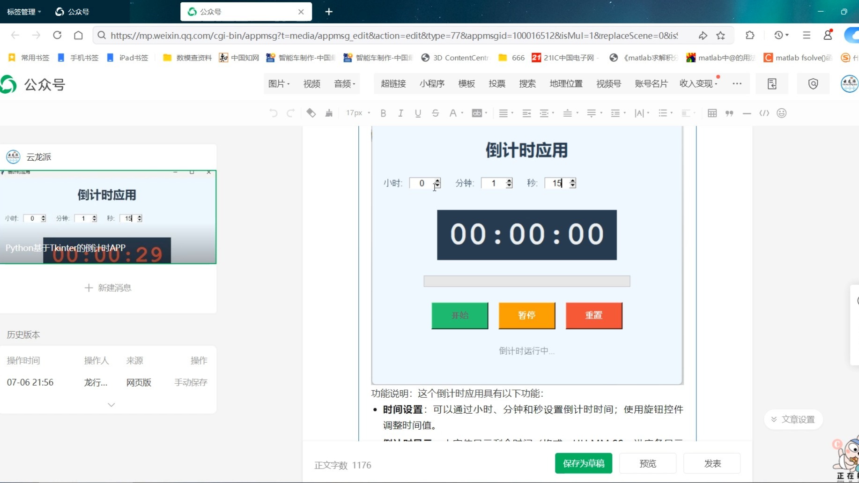This screenshot has width=859, height=483.
Task: Open the text background color dropdown
Action: 480,113
